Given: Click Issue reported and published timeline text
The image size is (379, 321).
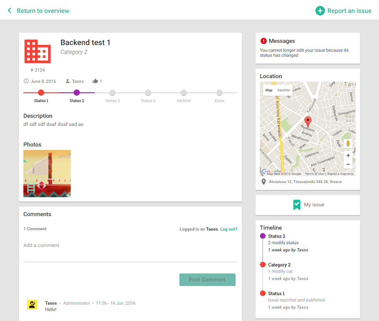Looking at the screenshot, I should (297, 300).
